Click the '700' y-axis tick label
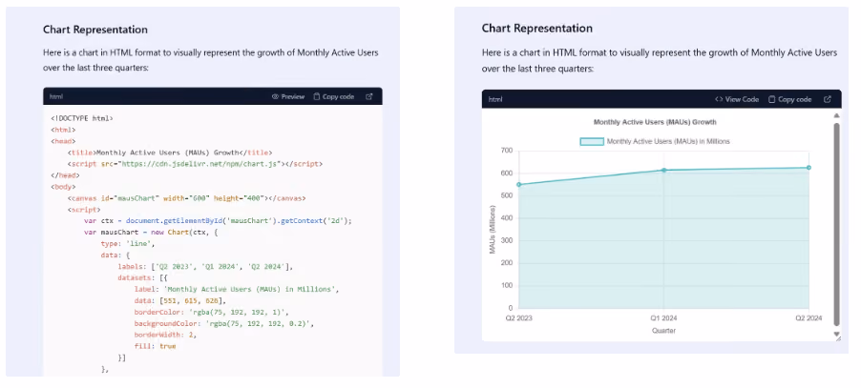The image size is (861, 388). [507, 151]
